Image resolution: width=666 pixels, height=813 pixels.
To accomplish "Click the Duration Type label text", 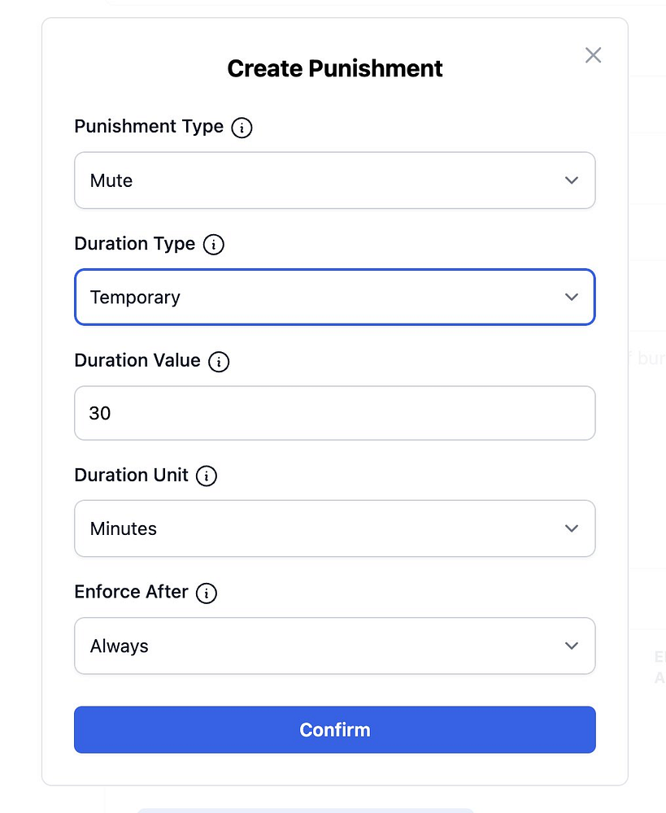I will click(135, 244).
